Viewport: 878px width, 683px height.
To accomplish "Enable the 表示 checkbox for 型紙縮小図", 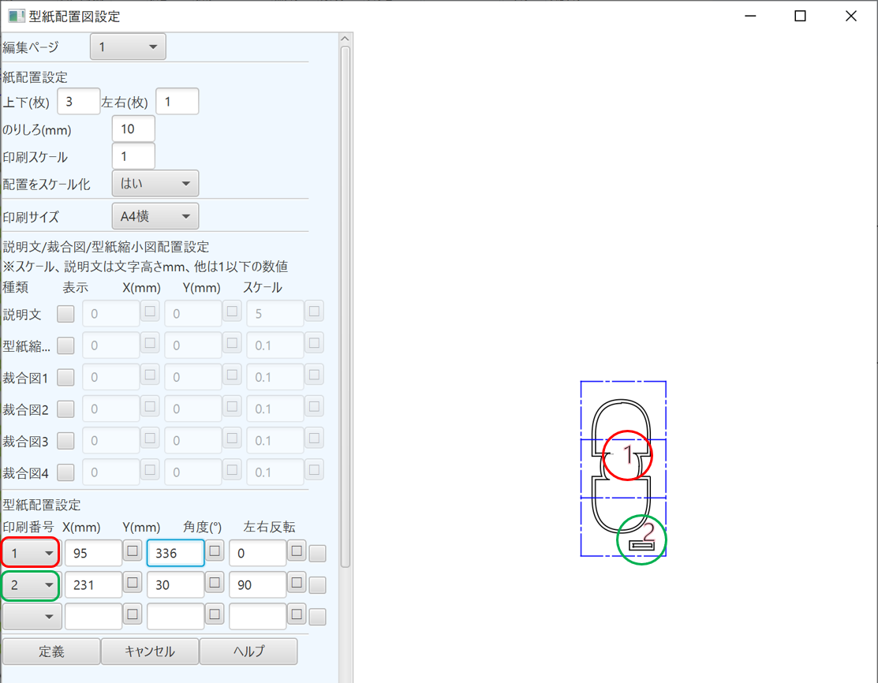I will 65,345.
